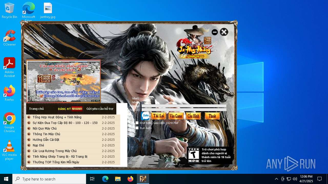
Task: Launch the game with Vào Game
Action: [176, 116]
